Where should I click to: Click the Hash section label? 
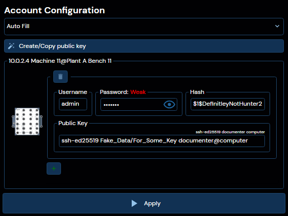pos(197,92)
